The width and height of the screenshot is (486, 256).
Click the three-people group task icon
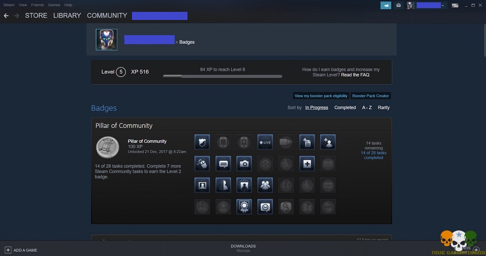coord(265,185)
